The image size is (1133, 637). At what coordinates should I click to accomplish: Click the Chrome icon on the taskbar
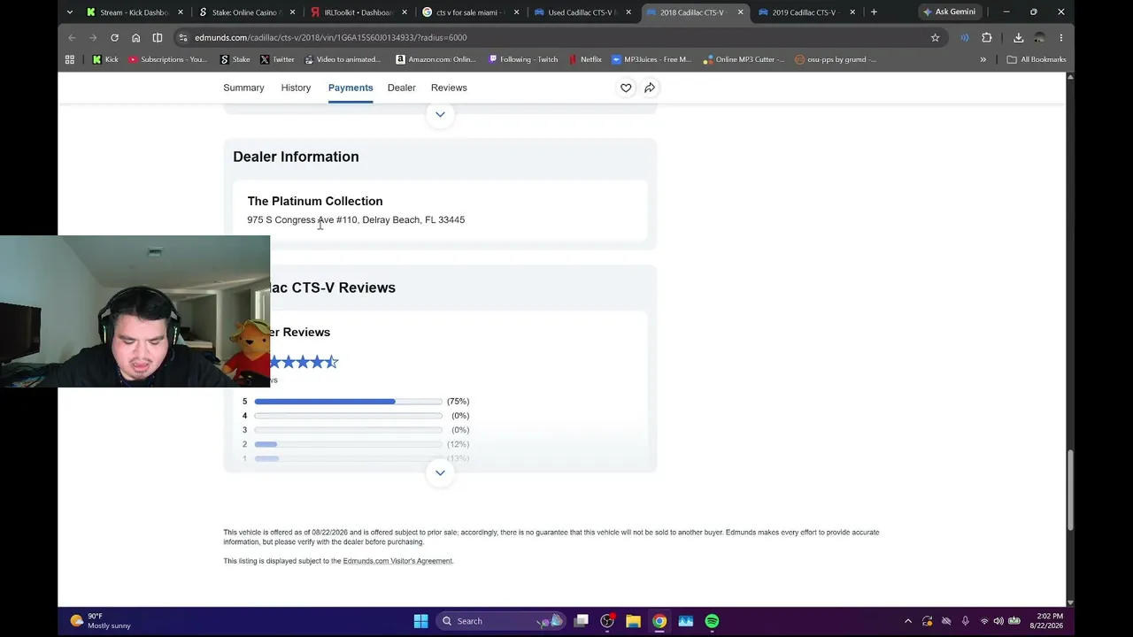click(659, 621)
